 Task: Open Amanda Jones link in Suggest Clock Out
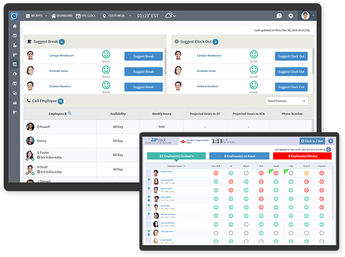(x=206, y=71)
